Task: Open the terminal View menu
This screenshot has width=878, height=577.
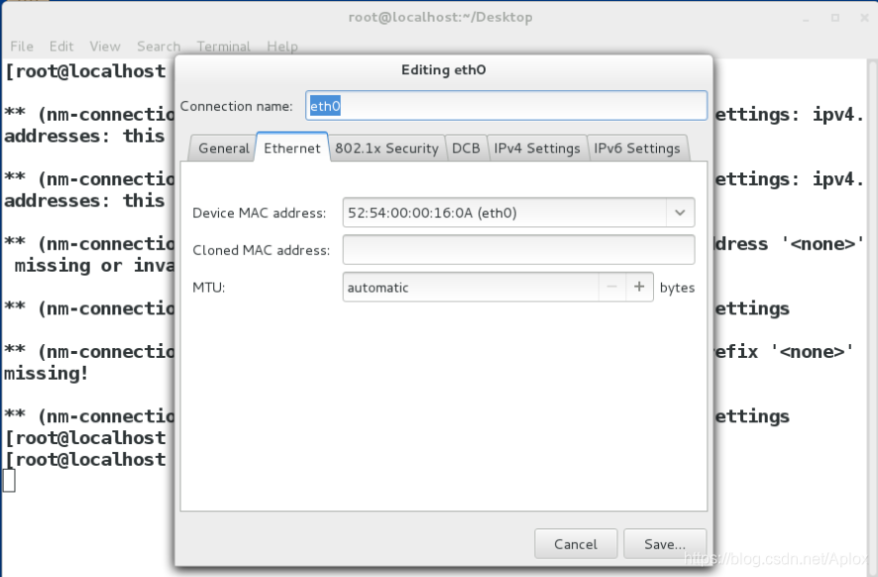Action: point(105,47)
